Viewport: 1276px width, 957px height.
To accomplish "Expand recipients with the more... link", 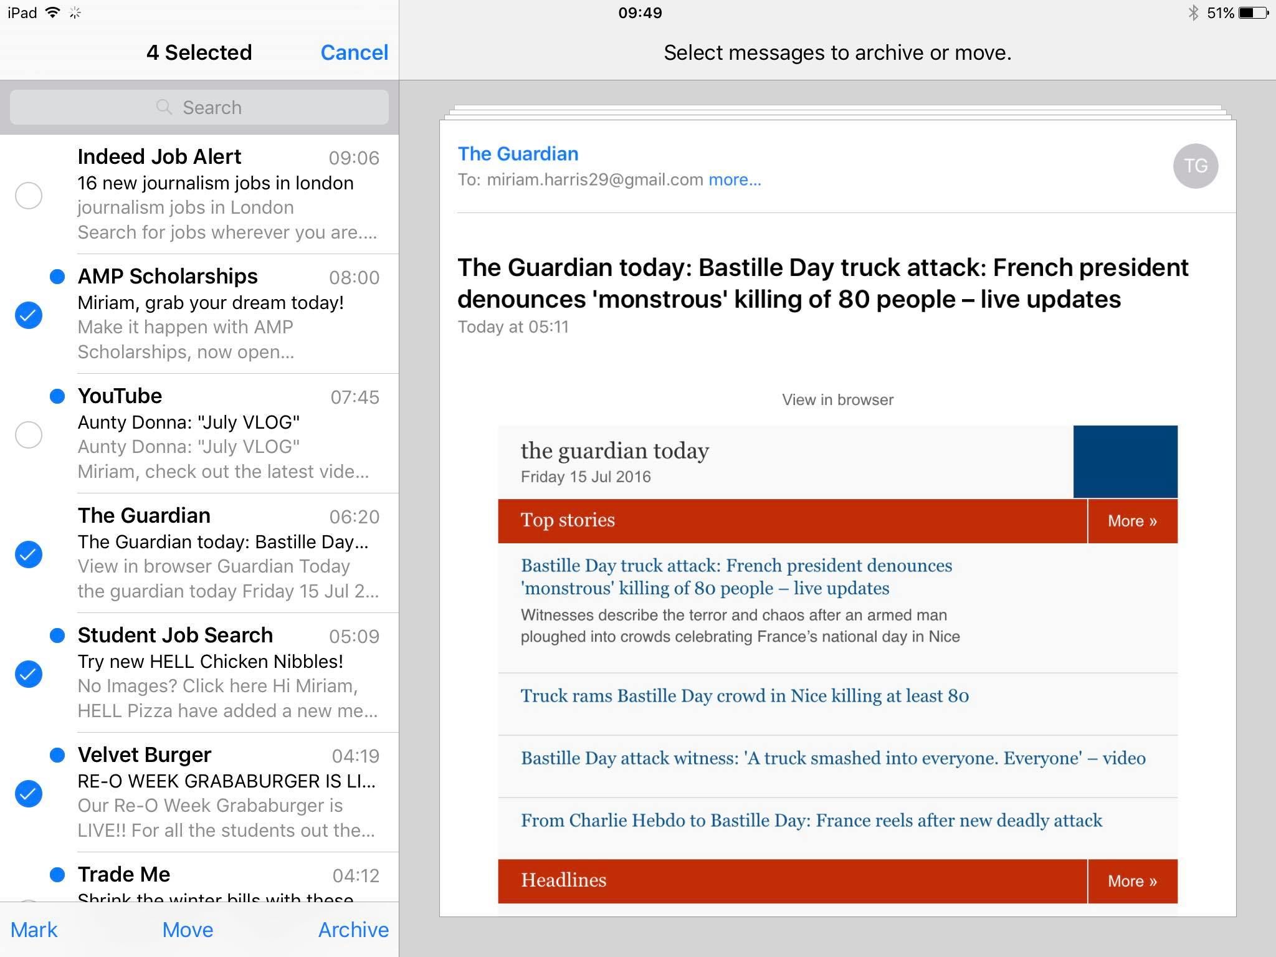I will point(734,179).
